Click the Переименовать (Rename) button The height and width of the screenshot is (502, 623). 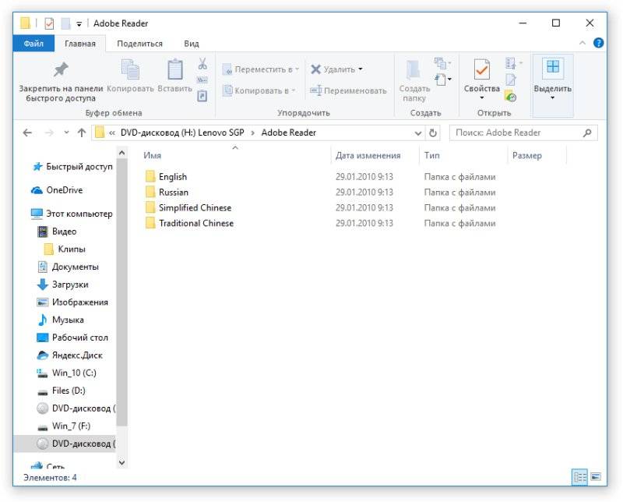[348, 90]
